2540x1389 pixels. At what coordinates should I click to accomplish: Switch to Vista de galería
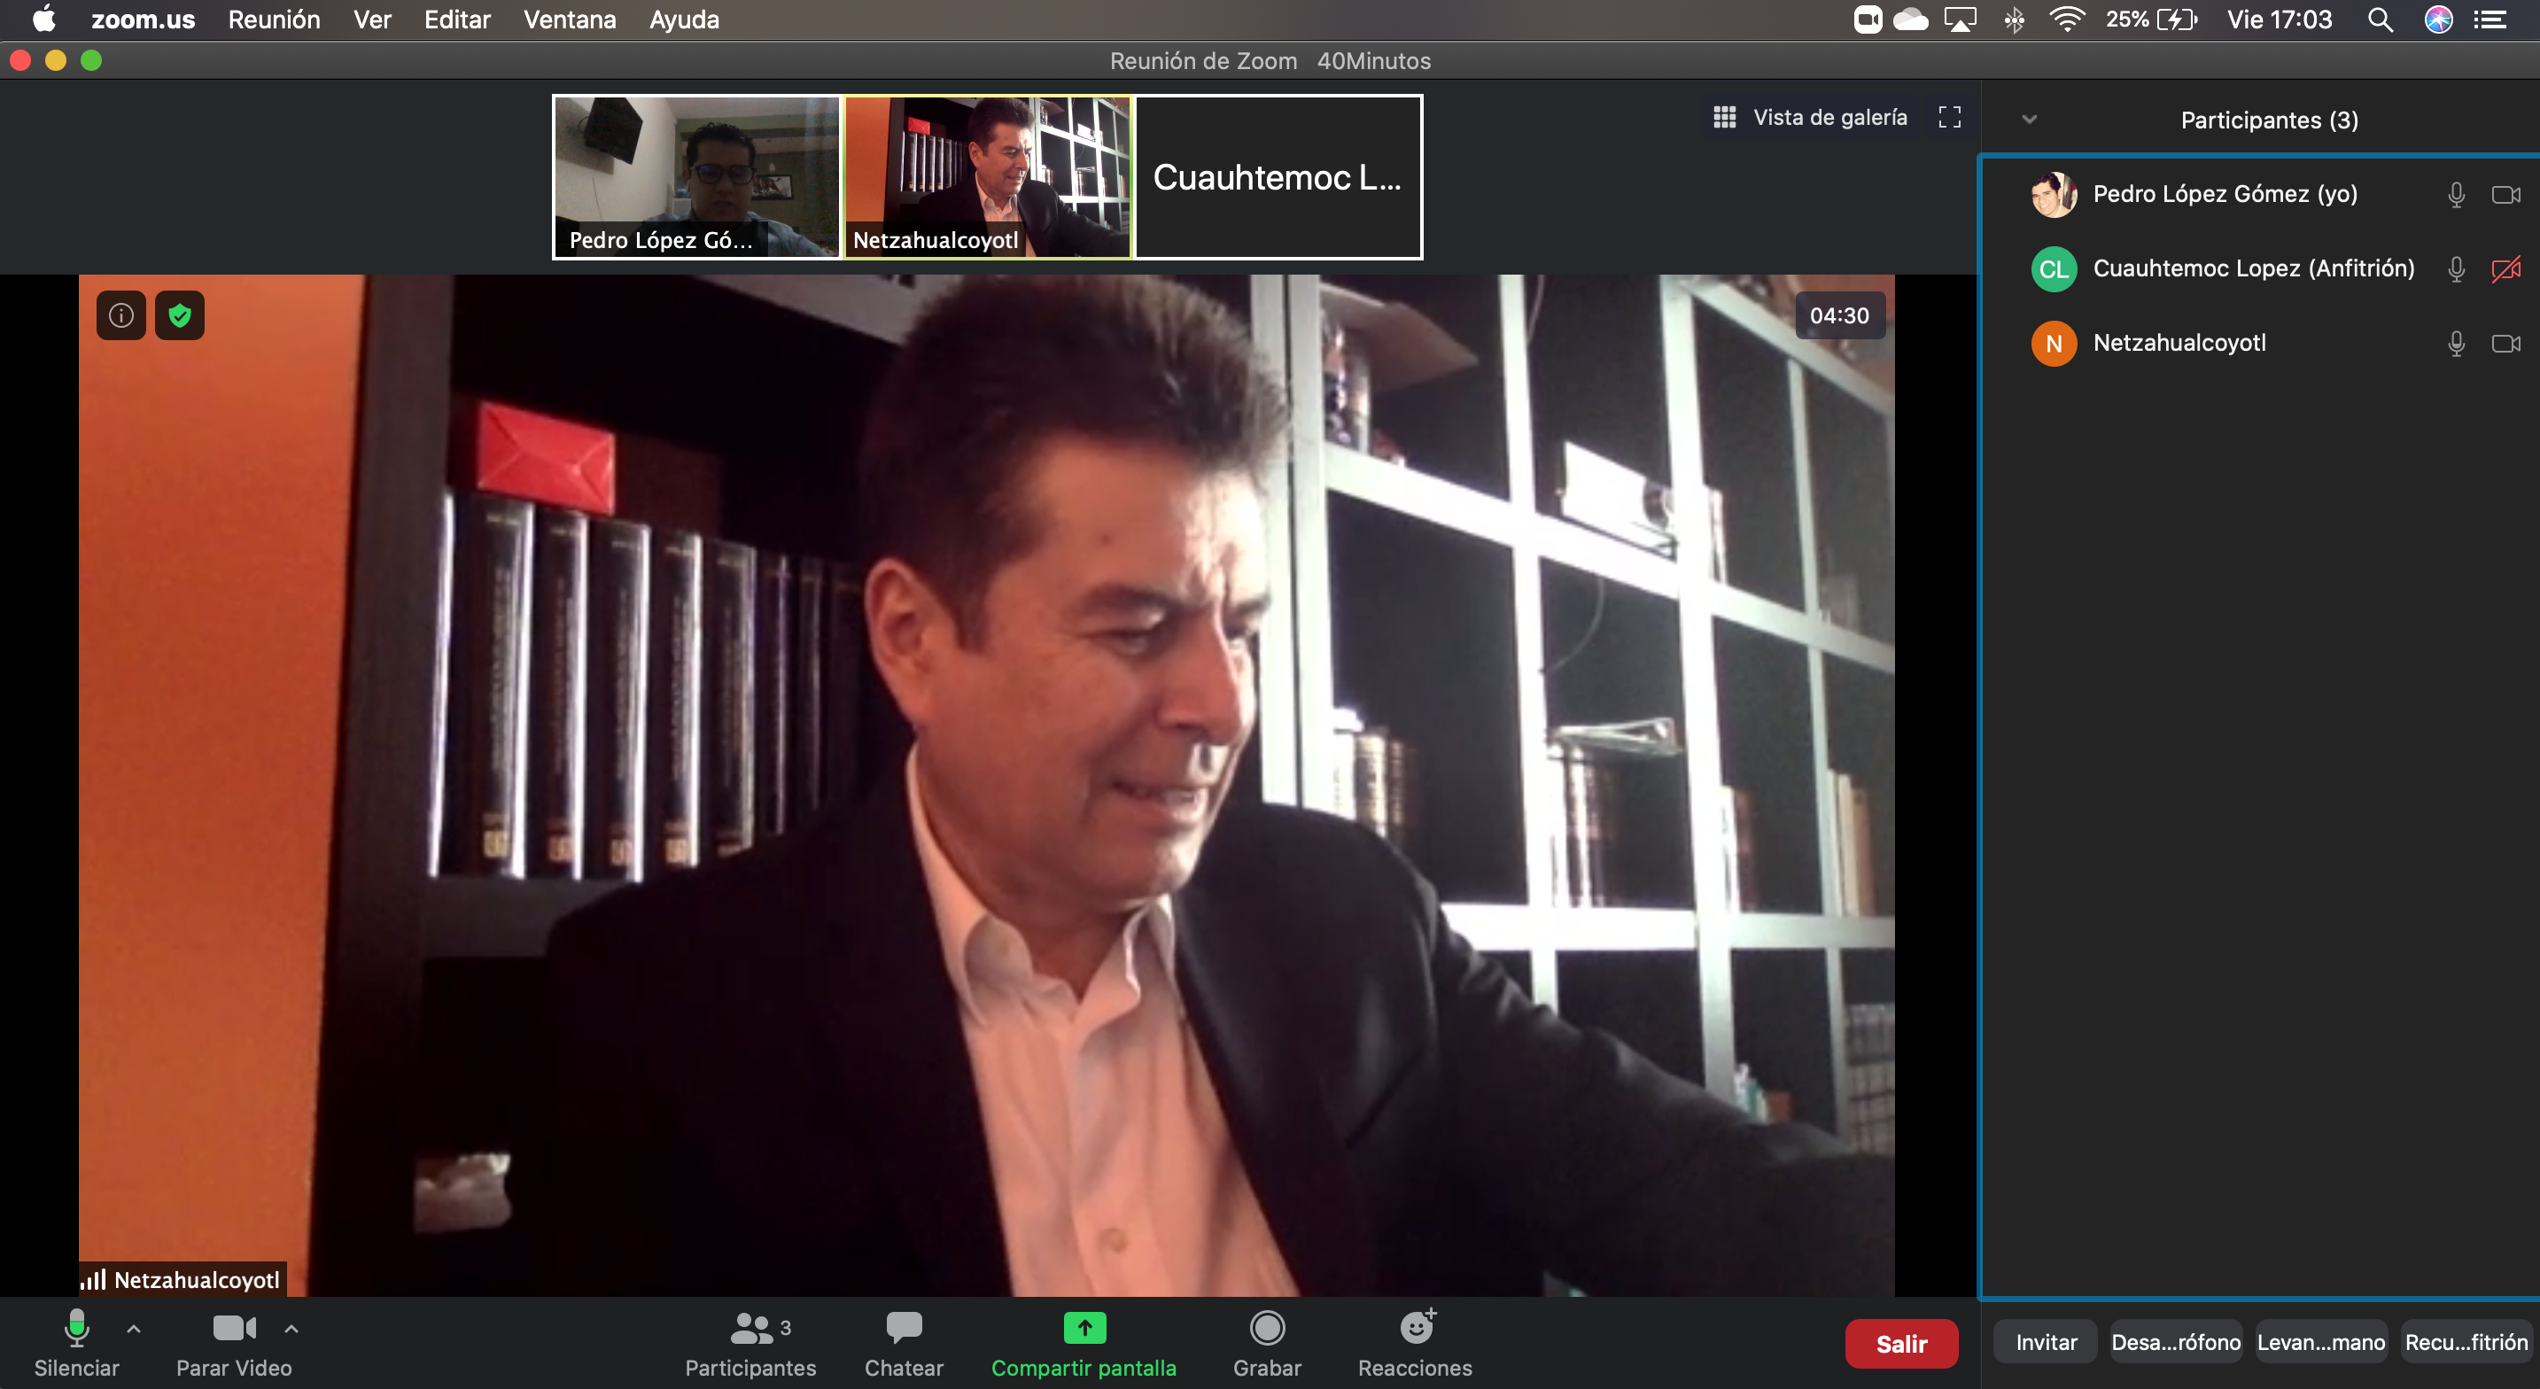click(1810, 117)
